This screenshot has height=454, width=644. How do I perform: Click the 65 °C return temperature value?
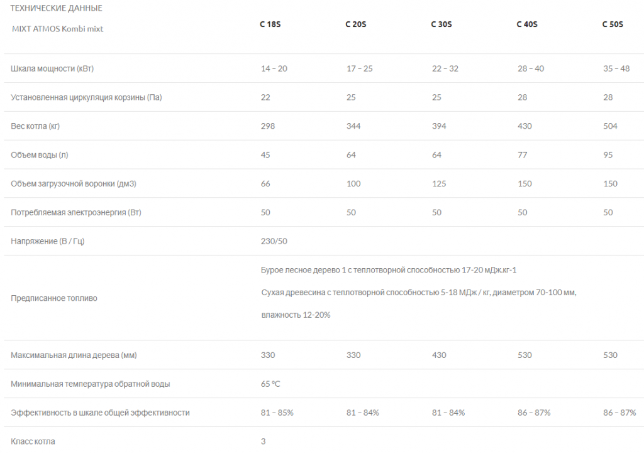(x=270, y=384)
